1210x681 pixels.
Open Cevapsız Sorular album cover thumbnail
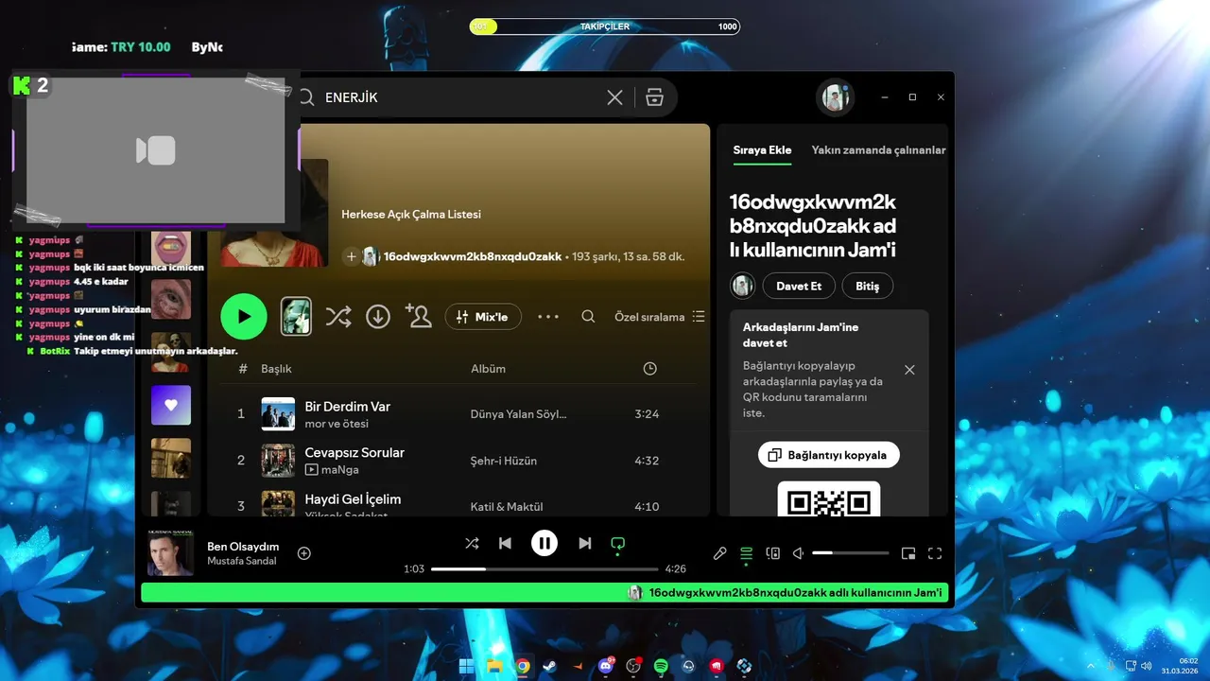point(278,461)
